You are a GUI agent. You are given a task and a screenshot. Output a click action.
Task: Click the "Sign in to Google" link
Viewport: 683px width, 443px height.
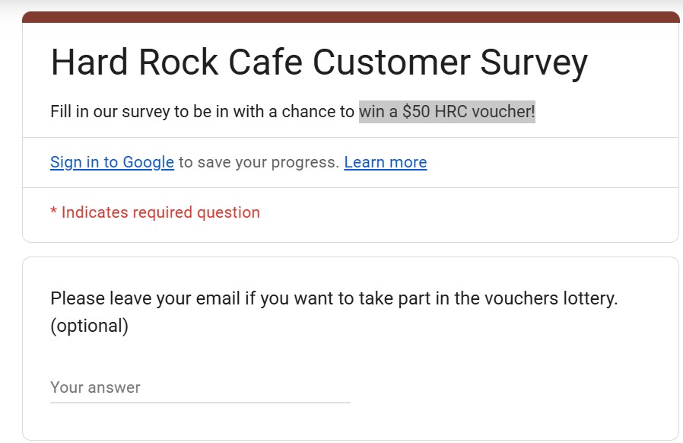112,162
